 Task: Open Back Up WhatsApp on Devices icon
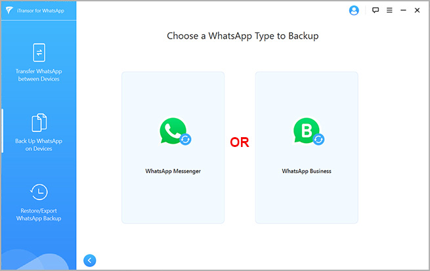pyautogui.click(x=39, y=122)
